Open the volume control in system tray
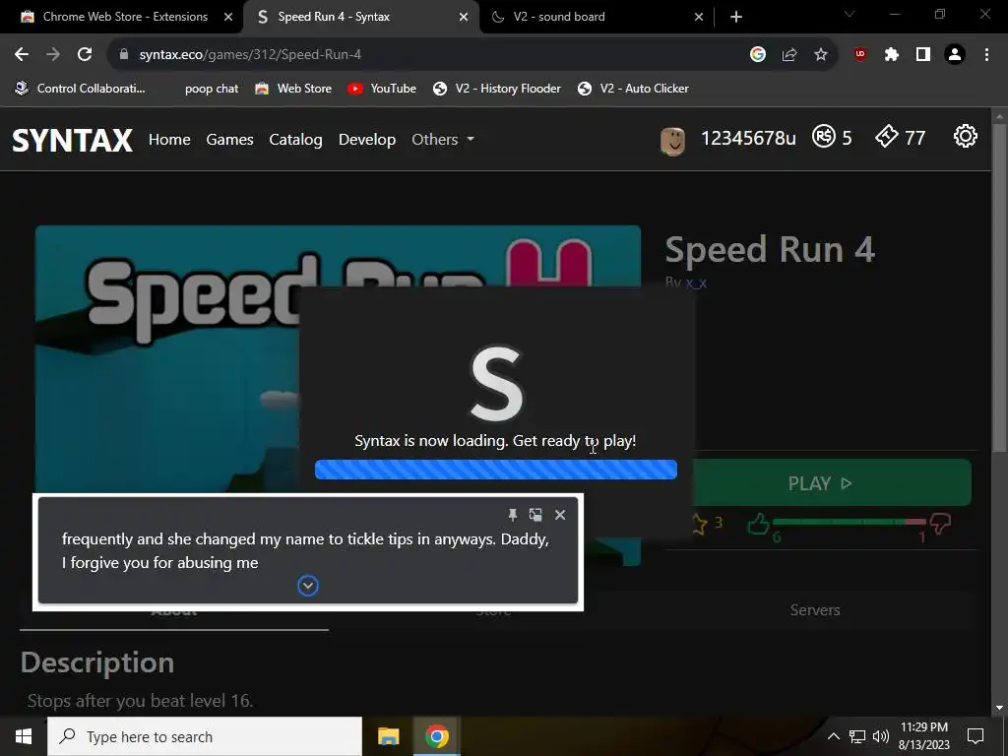The height and width of the screenshot is (756, 1008). click(x=881, y=736)
